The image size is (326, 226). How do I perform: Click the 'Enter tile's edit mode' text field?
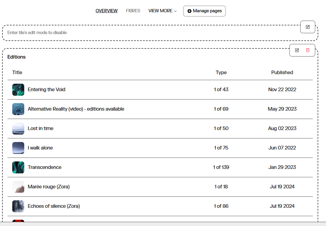pyautogui.click(x=150, y=33)
